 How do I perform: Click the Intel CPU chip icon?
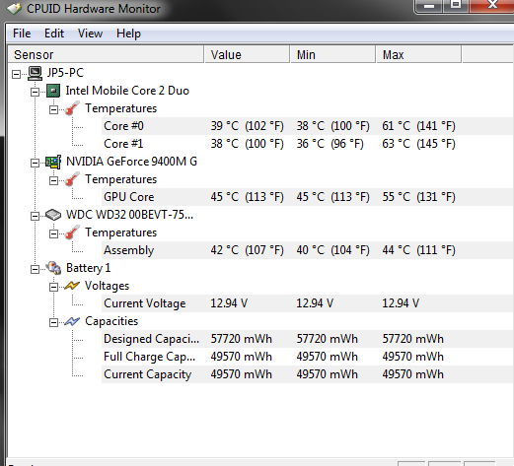(53, 91)
